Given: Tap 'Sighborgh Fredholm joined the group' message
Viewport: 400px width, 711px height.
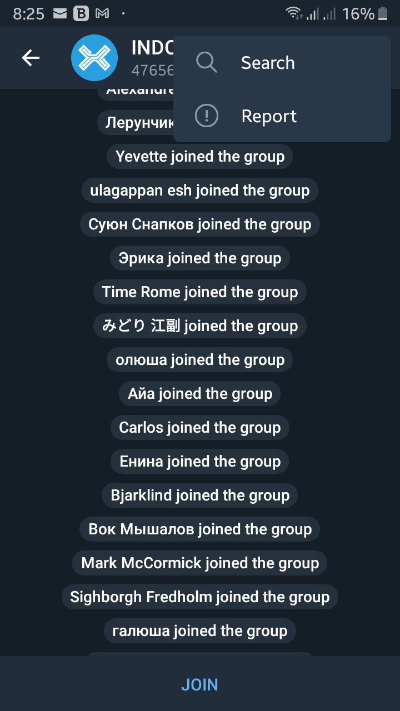Looking at the screenshot, I should pos(200,597).
